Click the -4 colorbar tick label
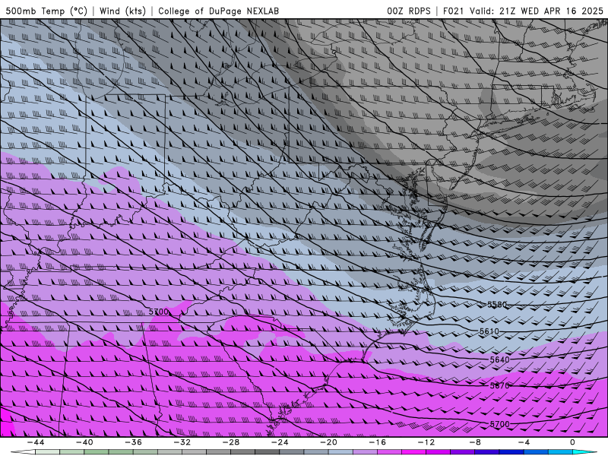Viewport: 608px width, 456px height. 524,442
